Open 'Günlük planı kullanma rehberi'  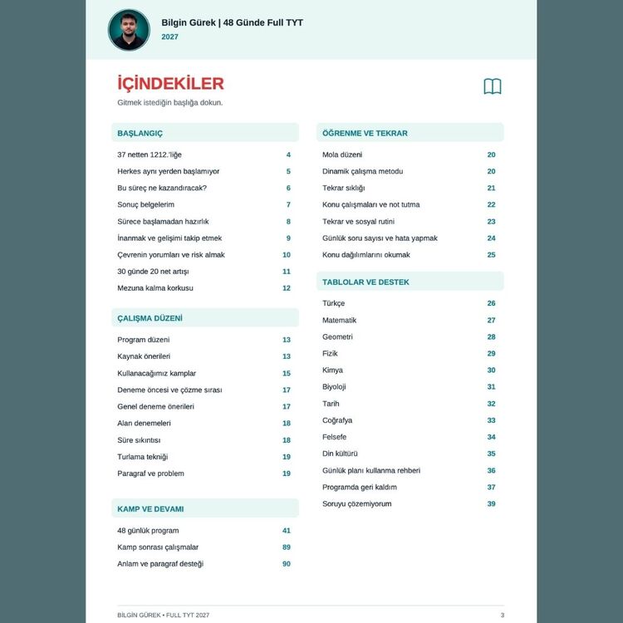(410, 470)
